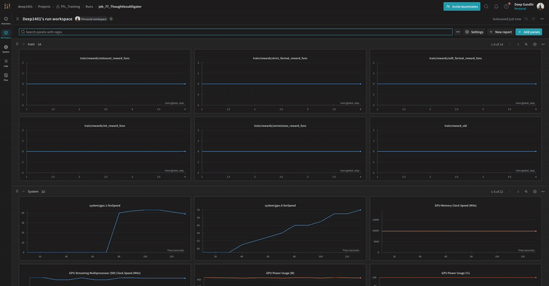Open the Deep Gandhi profile menu
This screenshot has height=286, width=549.
540,6
